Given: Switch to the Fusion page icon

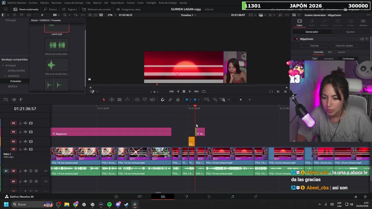Looking at the screenshot, I should (186, 197).
